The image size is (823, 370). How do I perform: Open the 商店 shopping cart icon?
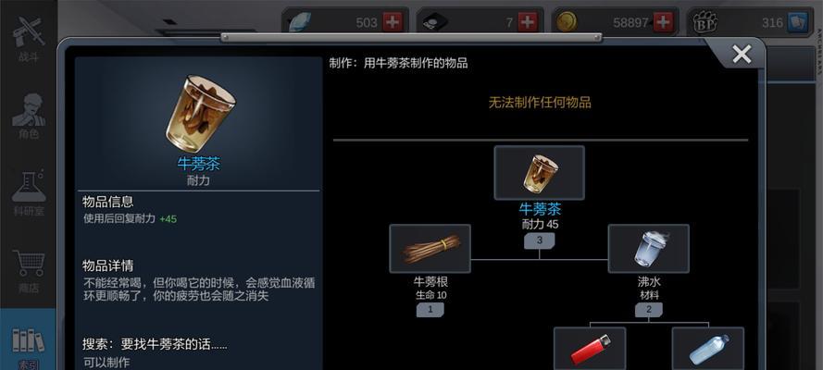[x=29, y=270]
